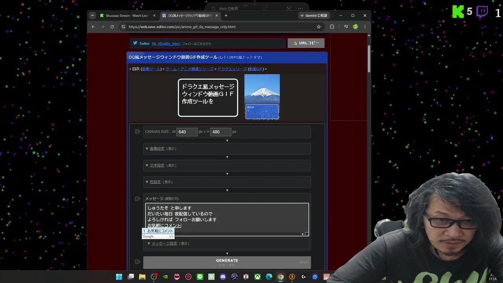The width and height of the screenshot is (503, 283).
Task: Open the Chrome three-dot menu
Action: coord(365,27)
